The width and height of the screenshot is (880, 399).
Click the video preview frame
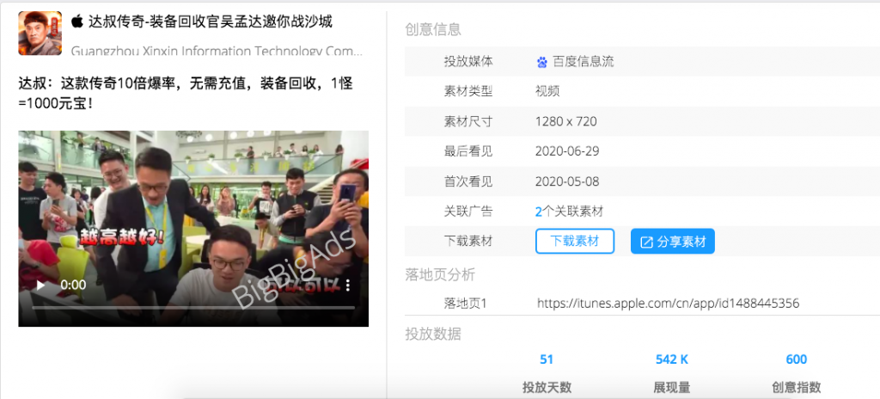point(193,228)
